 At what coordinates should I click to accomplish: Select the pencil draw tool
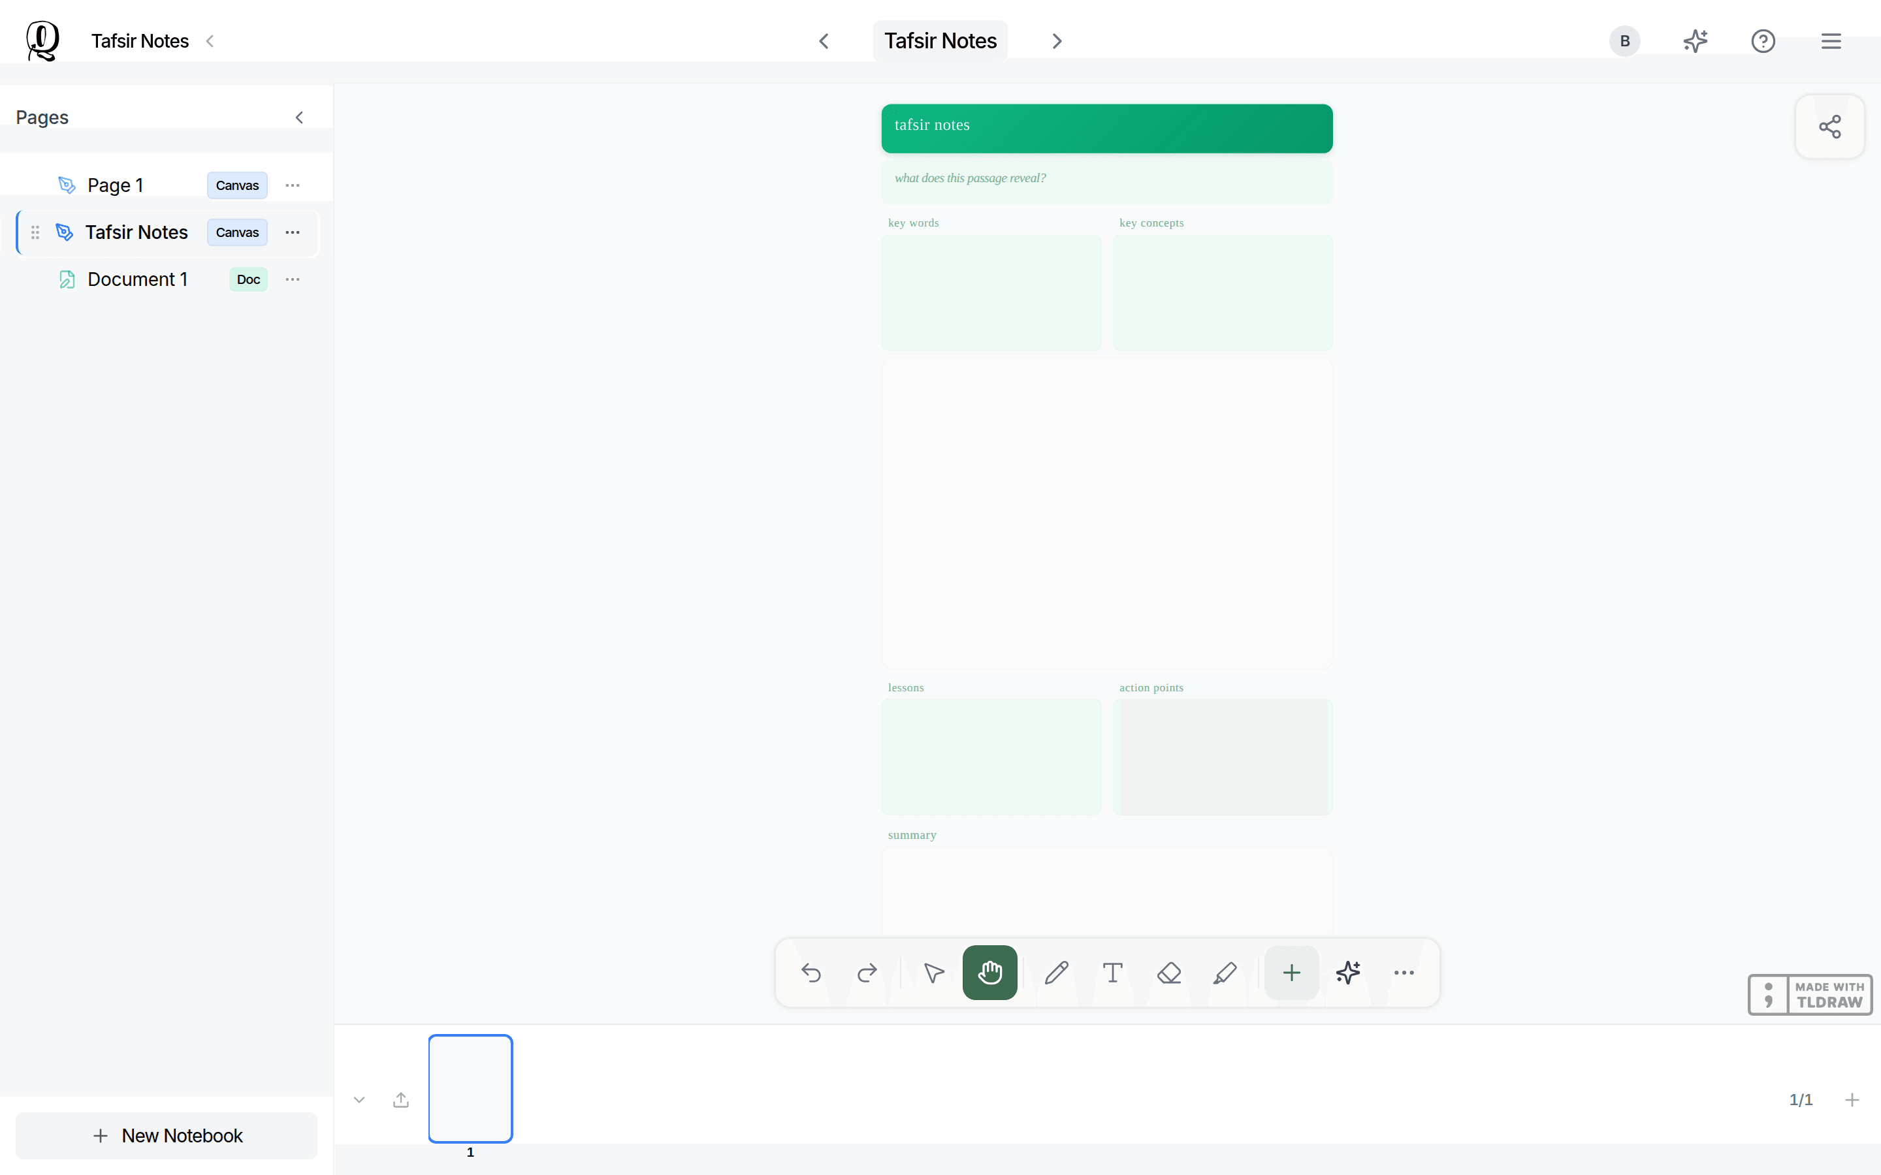1056,972
